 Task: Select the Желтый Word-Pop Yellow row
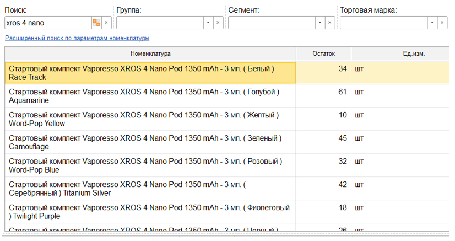(x=150, y=119)
